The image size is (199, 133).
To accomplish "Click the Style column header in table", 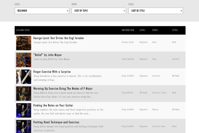I will tap(175, 30).
